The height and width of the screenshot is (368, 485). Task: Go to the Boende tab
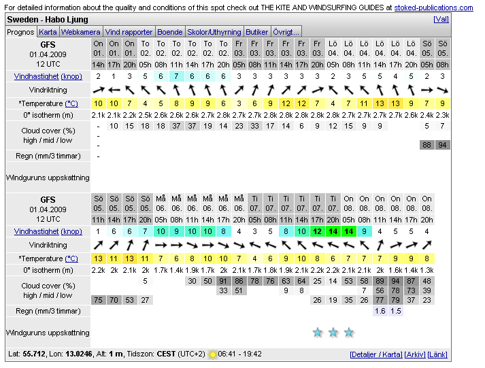[x=170, y=32]
